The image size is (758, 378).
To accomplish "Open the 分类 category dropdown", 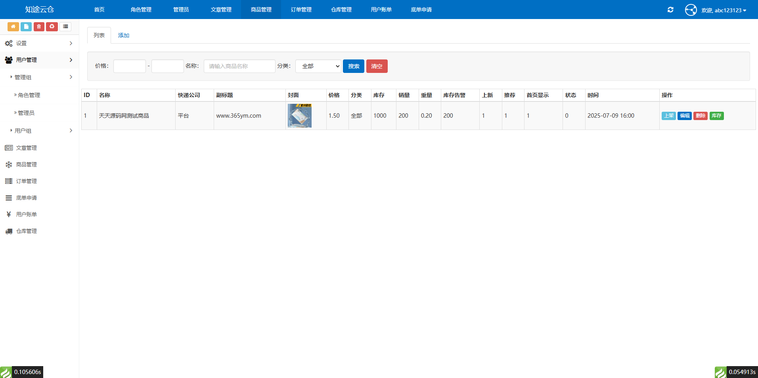I will 318,66.
